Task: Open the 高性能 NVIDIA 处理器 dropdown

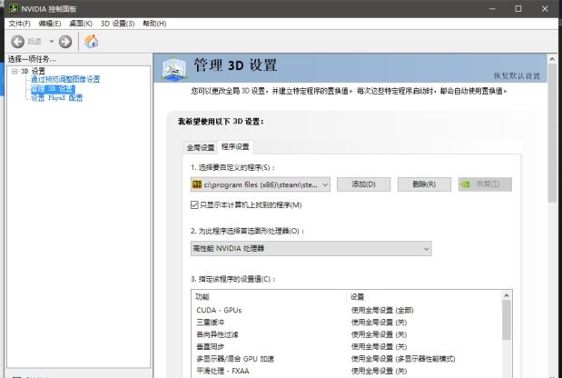Action: coord(311,249)
